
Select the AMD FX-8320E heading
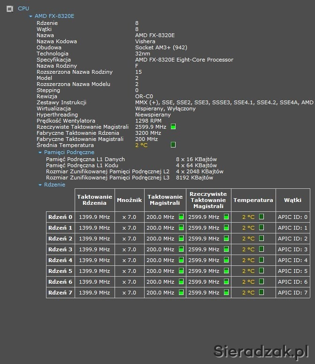click(x=54, y=16)
